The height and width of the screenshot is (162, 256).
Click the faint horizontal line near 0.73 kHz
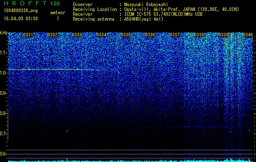click(190, 127)
